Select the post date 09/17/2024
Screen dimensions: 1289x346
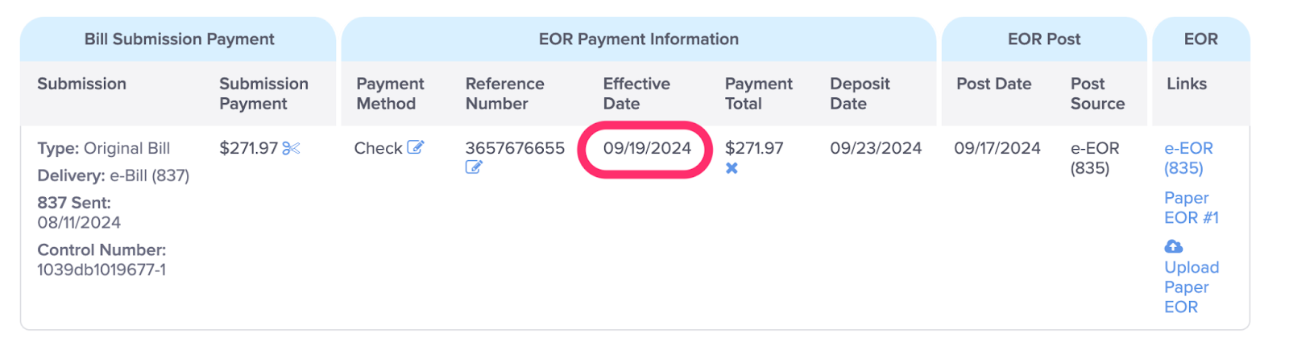pos(997,148)
